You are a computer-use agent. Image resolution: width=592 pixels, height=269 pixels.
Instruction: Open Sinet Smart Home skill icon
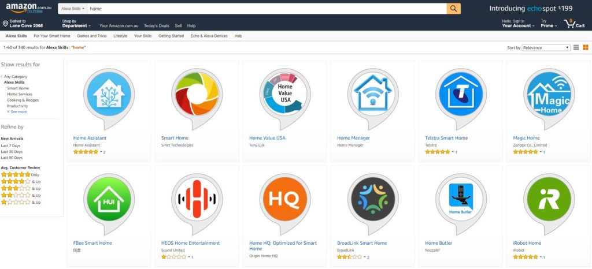tap(197, 98)
